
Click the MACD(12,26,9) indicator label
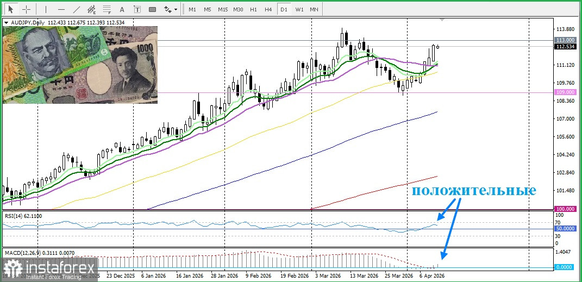(x=39, y=253)
